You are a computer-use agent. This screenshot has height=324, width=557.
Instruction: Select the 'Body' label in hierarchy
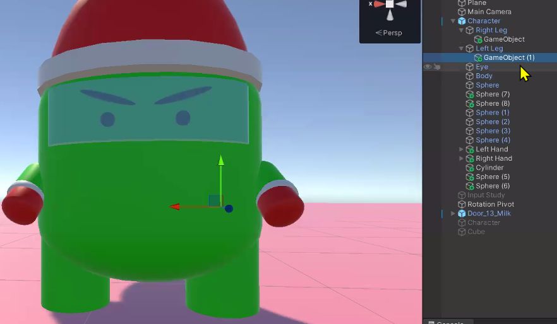point(484,76)
